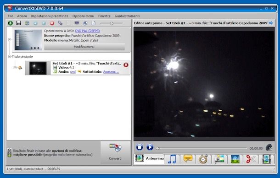
Task: Open settings with the wrench icon
Action: (x=60, y=23)
